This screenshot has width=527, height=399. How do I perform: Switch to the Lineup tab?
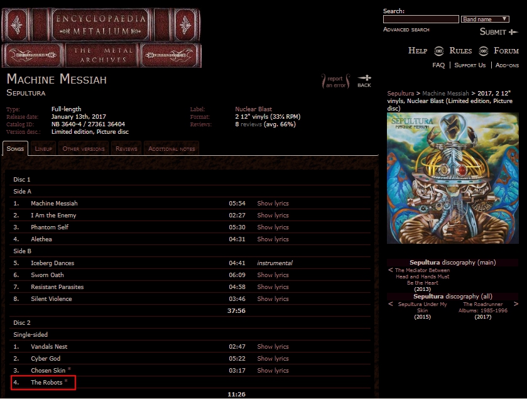(x=43, y=148)
